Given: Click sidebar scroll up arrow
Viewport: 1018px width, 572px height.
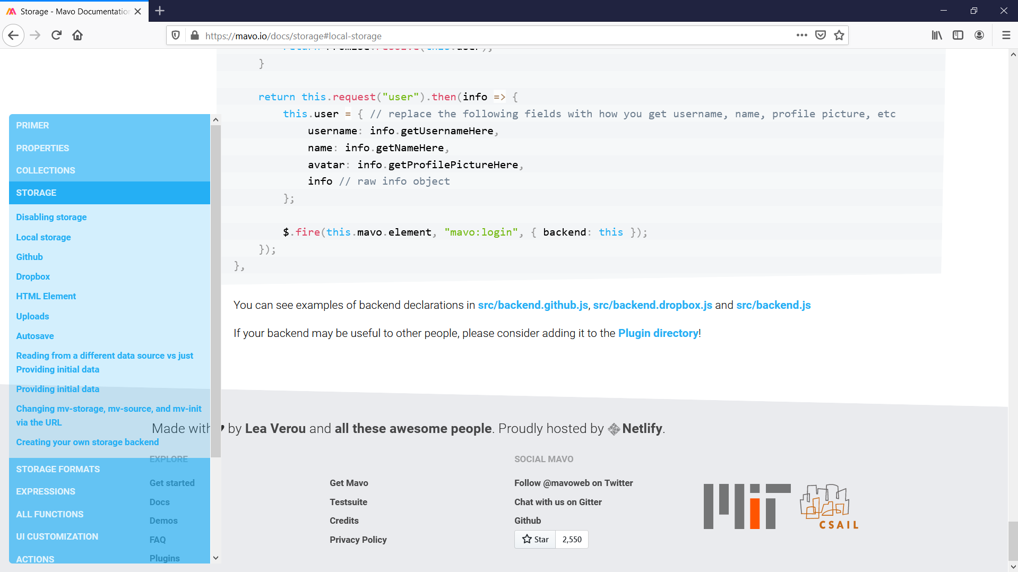Looking at the screenshot, I should tap(215, 120).
